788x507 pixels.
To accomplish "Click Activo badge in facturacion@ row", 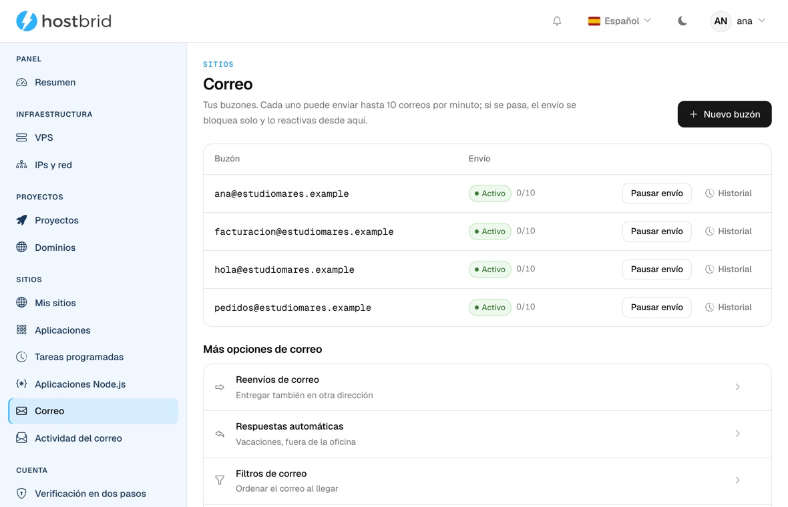I will click(x=490, y=231).
